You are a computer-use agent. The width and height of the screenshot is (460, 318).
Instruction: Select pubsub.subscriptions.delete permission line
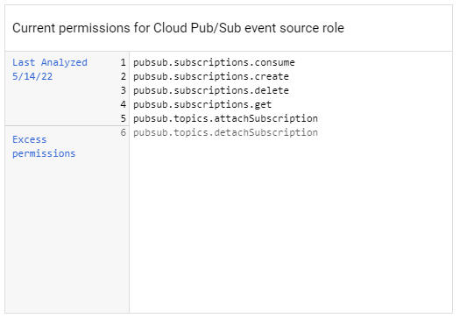(211, 90)
